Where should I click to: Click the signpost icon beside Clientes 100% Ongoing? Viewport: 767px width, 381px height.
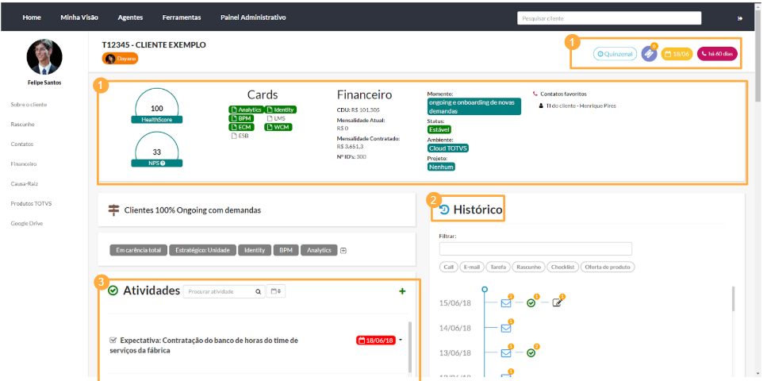click(x=113, y=210)
